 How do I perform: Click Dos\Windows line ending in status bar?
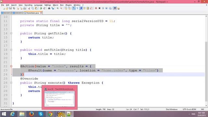pos(172,109)
